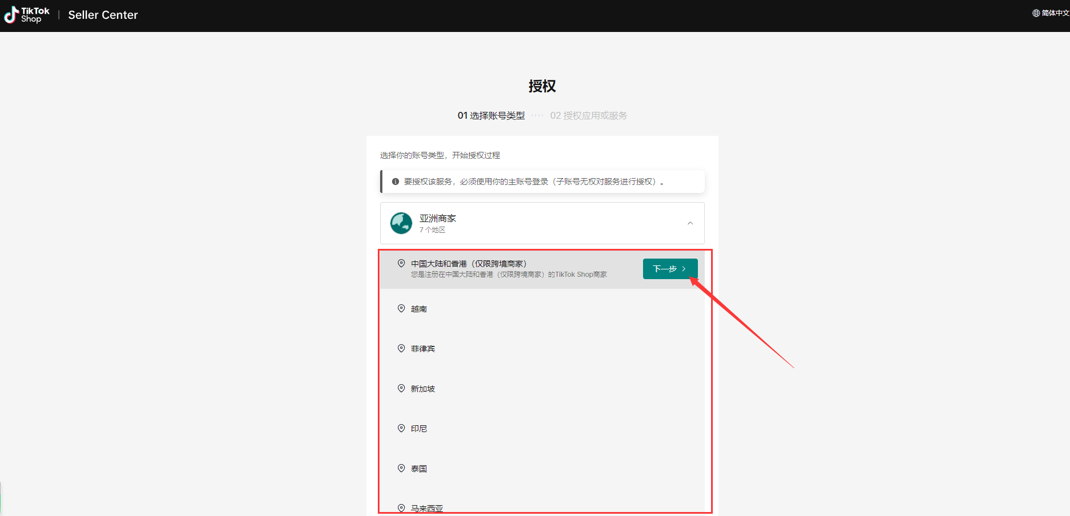Click the info icon in notice banner
This screenshot has width=1070, height=516.
(x=395, y=182)
